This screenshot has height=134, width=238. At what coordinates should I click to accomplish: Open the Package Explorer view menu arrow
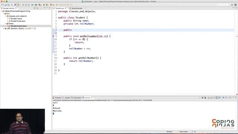(x=45, y=8)
